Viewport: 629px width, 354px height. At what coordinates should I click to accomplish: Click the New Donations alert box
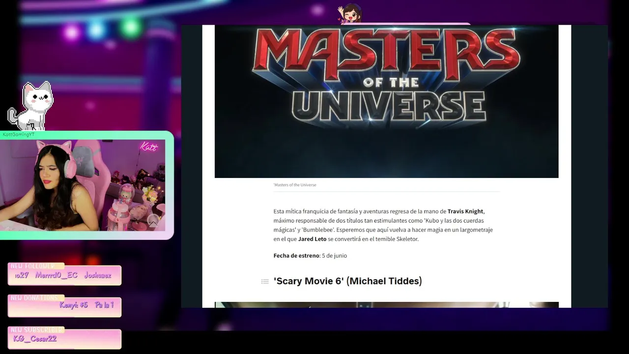coord(64,306)
